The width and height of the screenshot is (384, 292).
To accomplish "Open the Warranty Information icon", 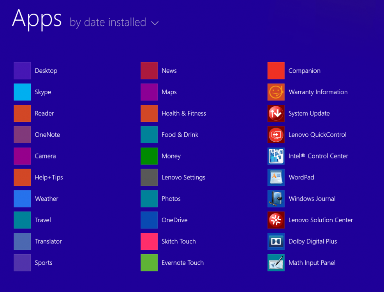I will (276, 92).
